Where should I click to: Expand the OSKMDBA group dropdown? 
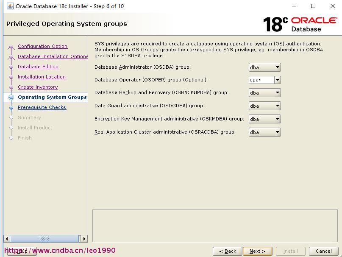(x=264, y=119)
